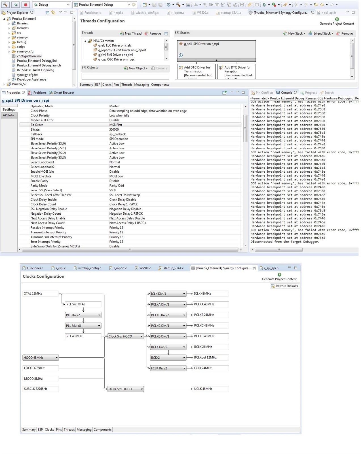This screenshot has height=454, width=363.
Task: Click the Build hammer icon in the main toolbar
Action: point(5,5)
